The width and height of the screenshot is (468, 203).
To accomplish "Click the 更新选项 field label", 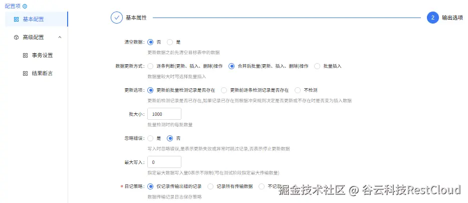I will (135, 90).
